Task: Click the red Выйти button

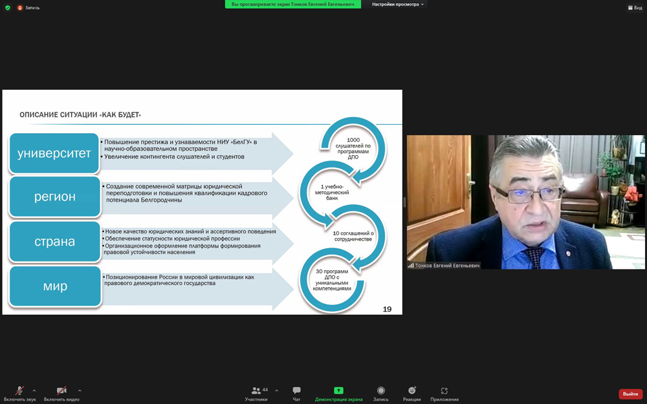Action: pos(630,394)
